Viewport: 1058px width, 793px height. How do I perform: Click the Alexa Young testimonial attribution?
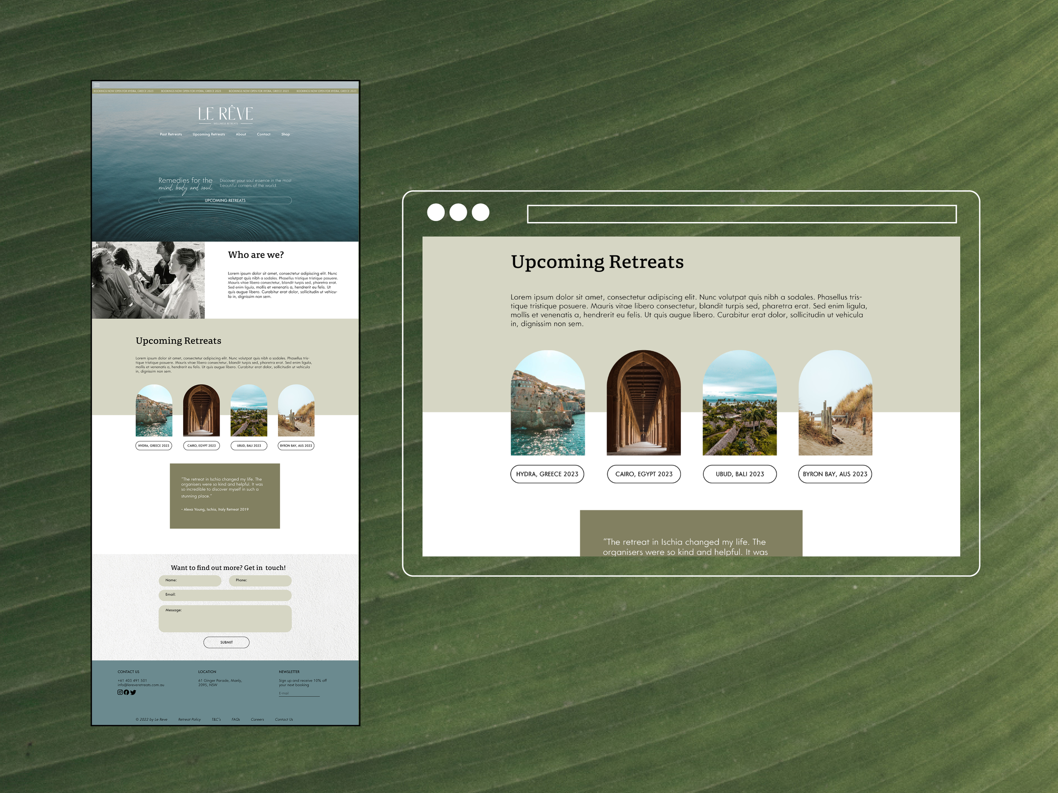(x=215, y=510)
